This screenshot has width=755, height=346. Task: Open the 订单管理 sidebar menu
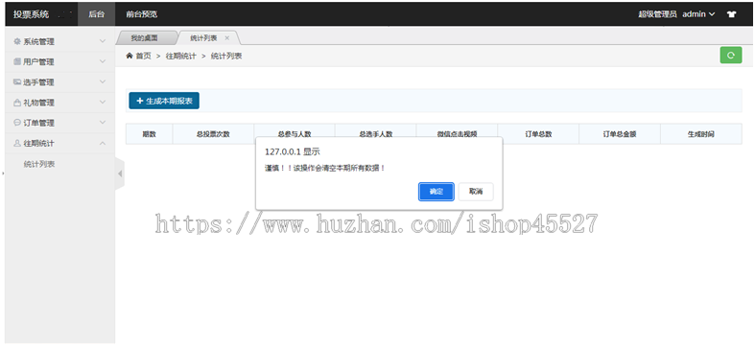pyautogui.click(x=59, y=123)
